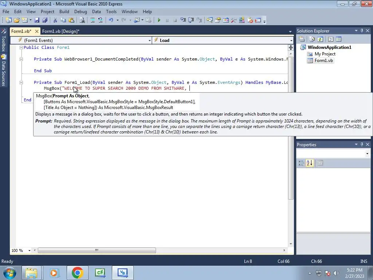373x280 pixels.
Task: Select WindowsApplication1 in Solution Explorer
Action: 329,47
